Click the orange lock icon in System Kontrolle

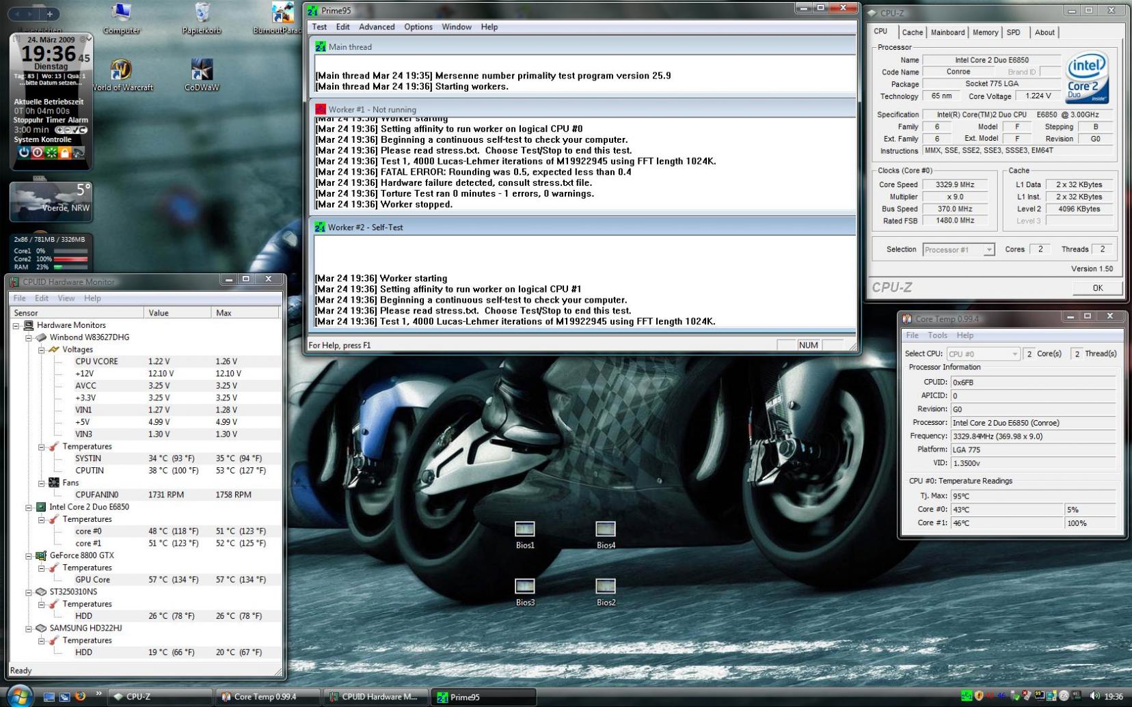(65, 152)
